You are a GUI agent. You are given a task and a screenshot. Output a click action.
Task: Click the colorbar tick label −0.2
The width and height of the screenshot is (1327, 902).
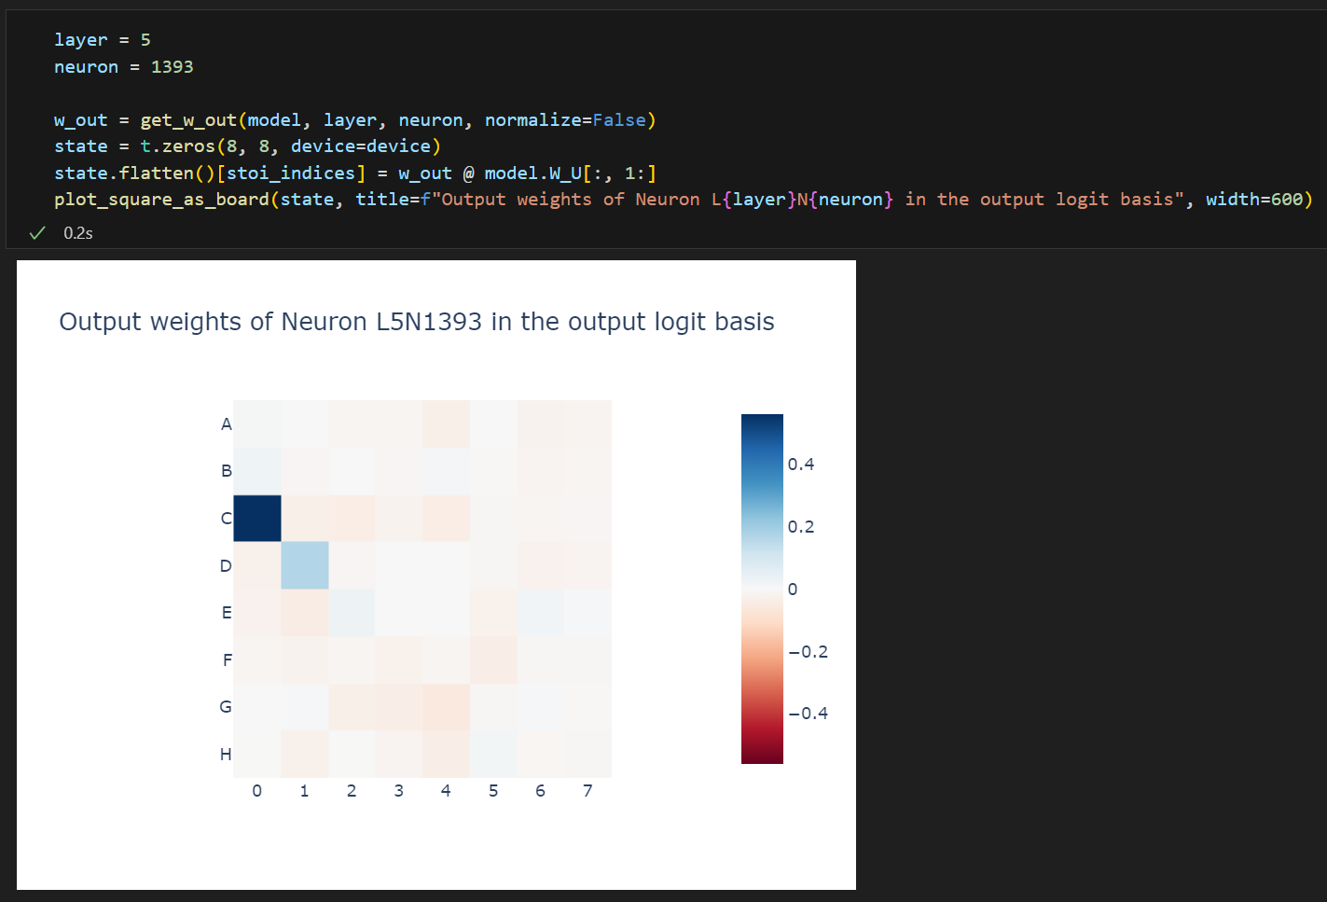point(808,652)
